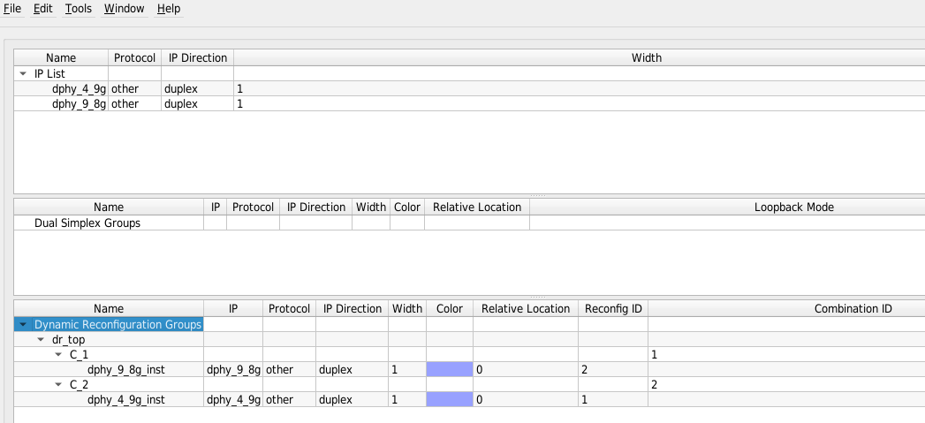Collapse the C_1 combination node

[x=58, y=355]
